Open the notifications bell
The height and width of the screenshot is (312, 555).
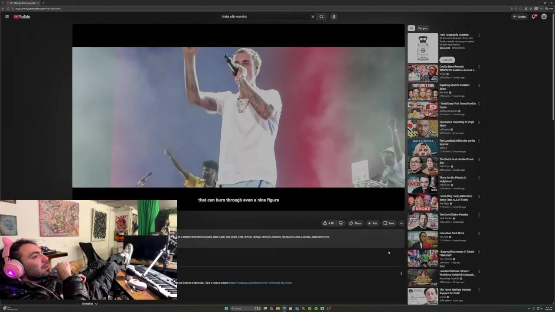[534, 16]
